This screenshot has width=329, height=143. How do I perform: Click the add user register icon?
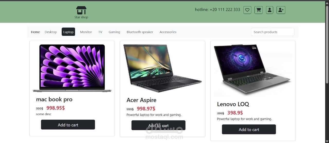pos(281,10)
